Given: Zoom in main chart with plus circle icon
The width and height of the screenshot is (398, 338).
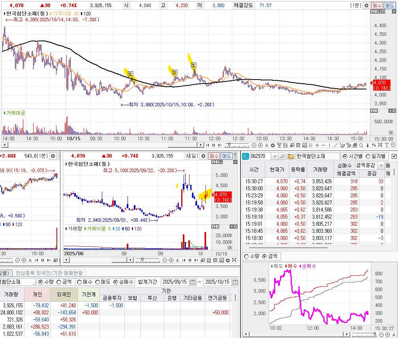Looking at the screenshot, I should click(x=260, y=145).
